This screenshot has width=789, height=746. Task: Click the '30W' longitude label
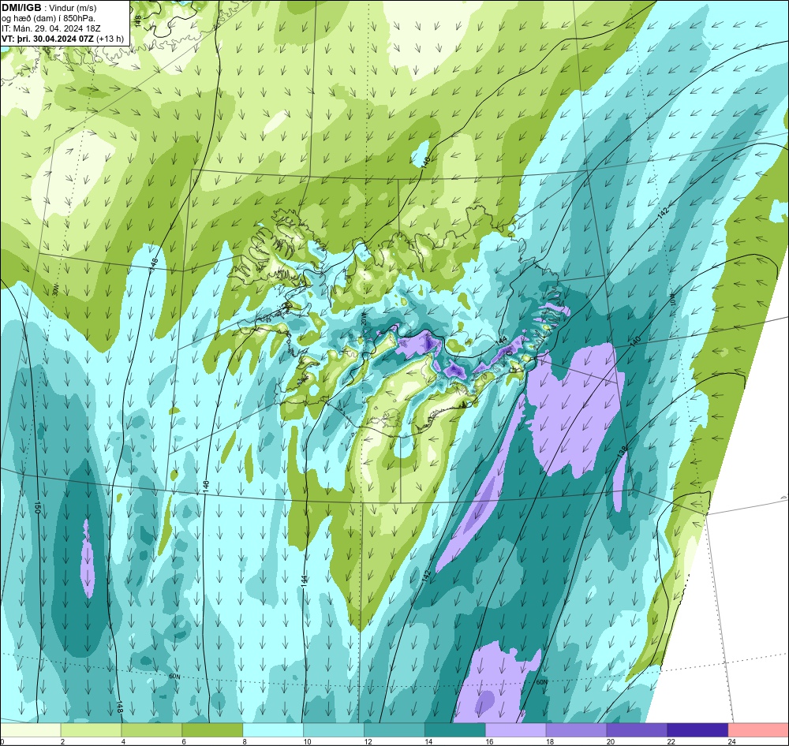tap(55, 290)
